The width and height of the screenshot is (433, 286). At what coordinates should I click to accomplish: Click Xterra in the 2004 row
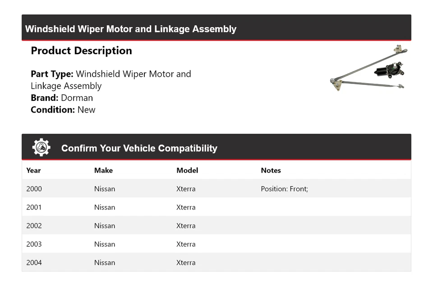[186, 263]
